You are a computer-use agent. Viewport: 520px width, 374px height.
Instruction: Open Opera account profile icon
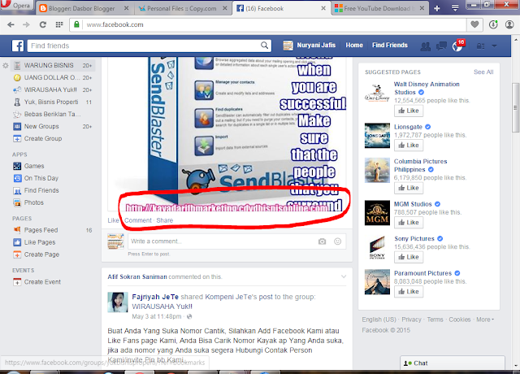coord(509,24)
